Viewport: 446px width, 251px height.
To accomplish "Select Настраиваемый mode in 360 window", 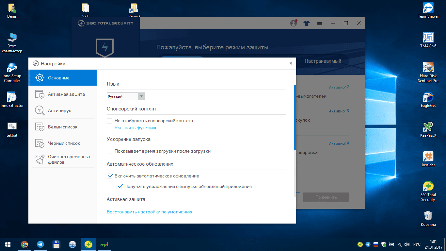I will [323, 61].
